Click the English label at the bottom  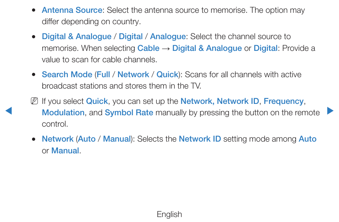tap(169, 214)
